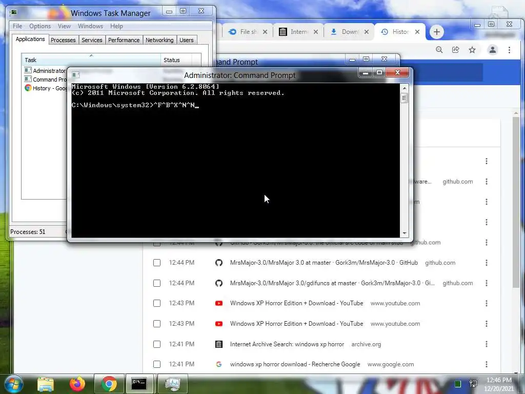Click GitHub favicon on gdifuncs entry

click(x=218, y=283)
